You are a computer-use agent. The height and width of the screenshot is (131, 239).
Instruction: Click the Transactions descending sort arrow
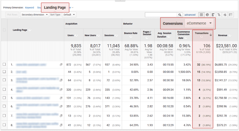coord(211,35)
